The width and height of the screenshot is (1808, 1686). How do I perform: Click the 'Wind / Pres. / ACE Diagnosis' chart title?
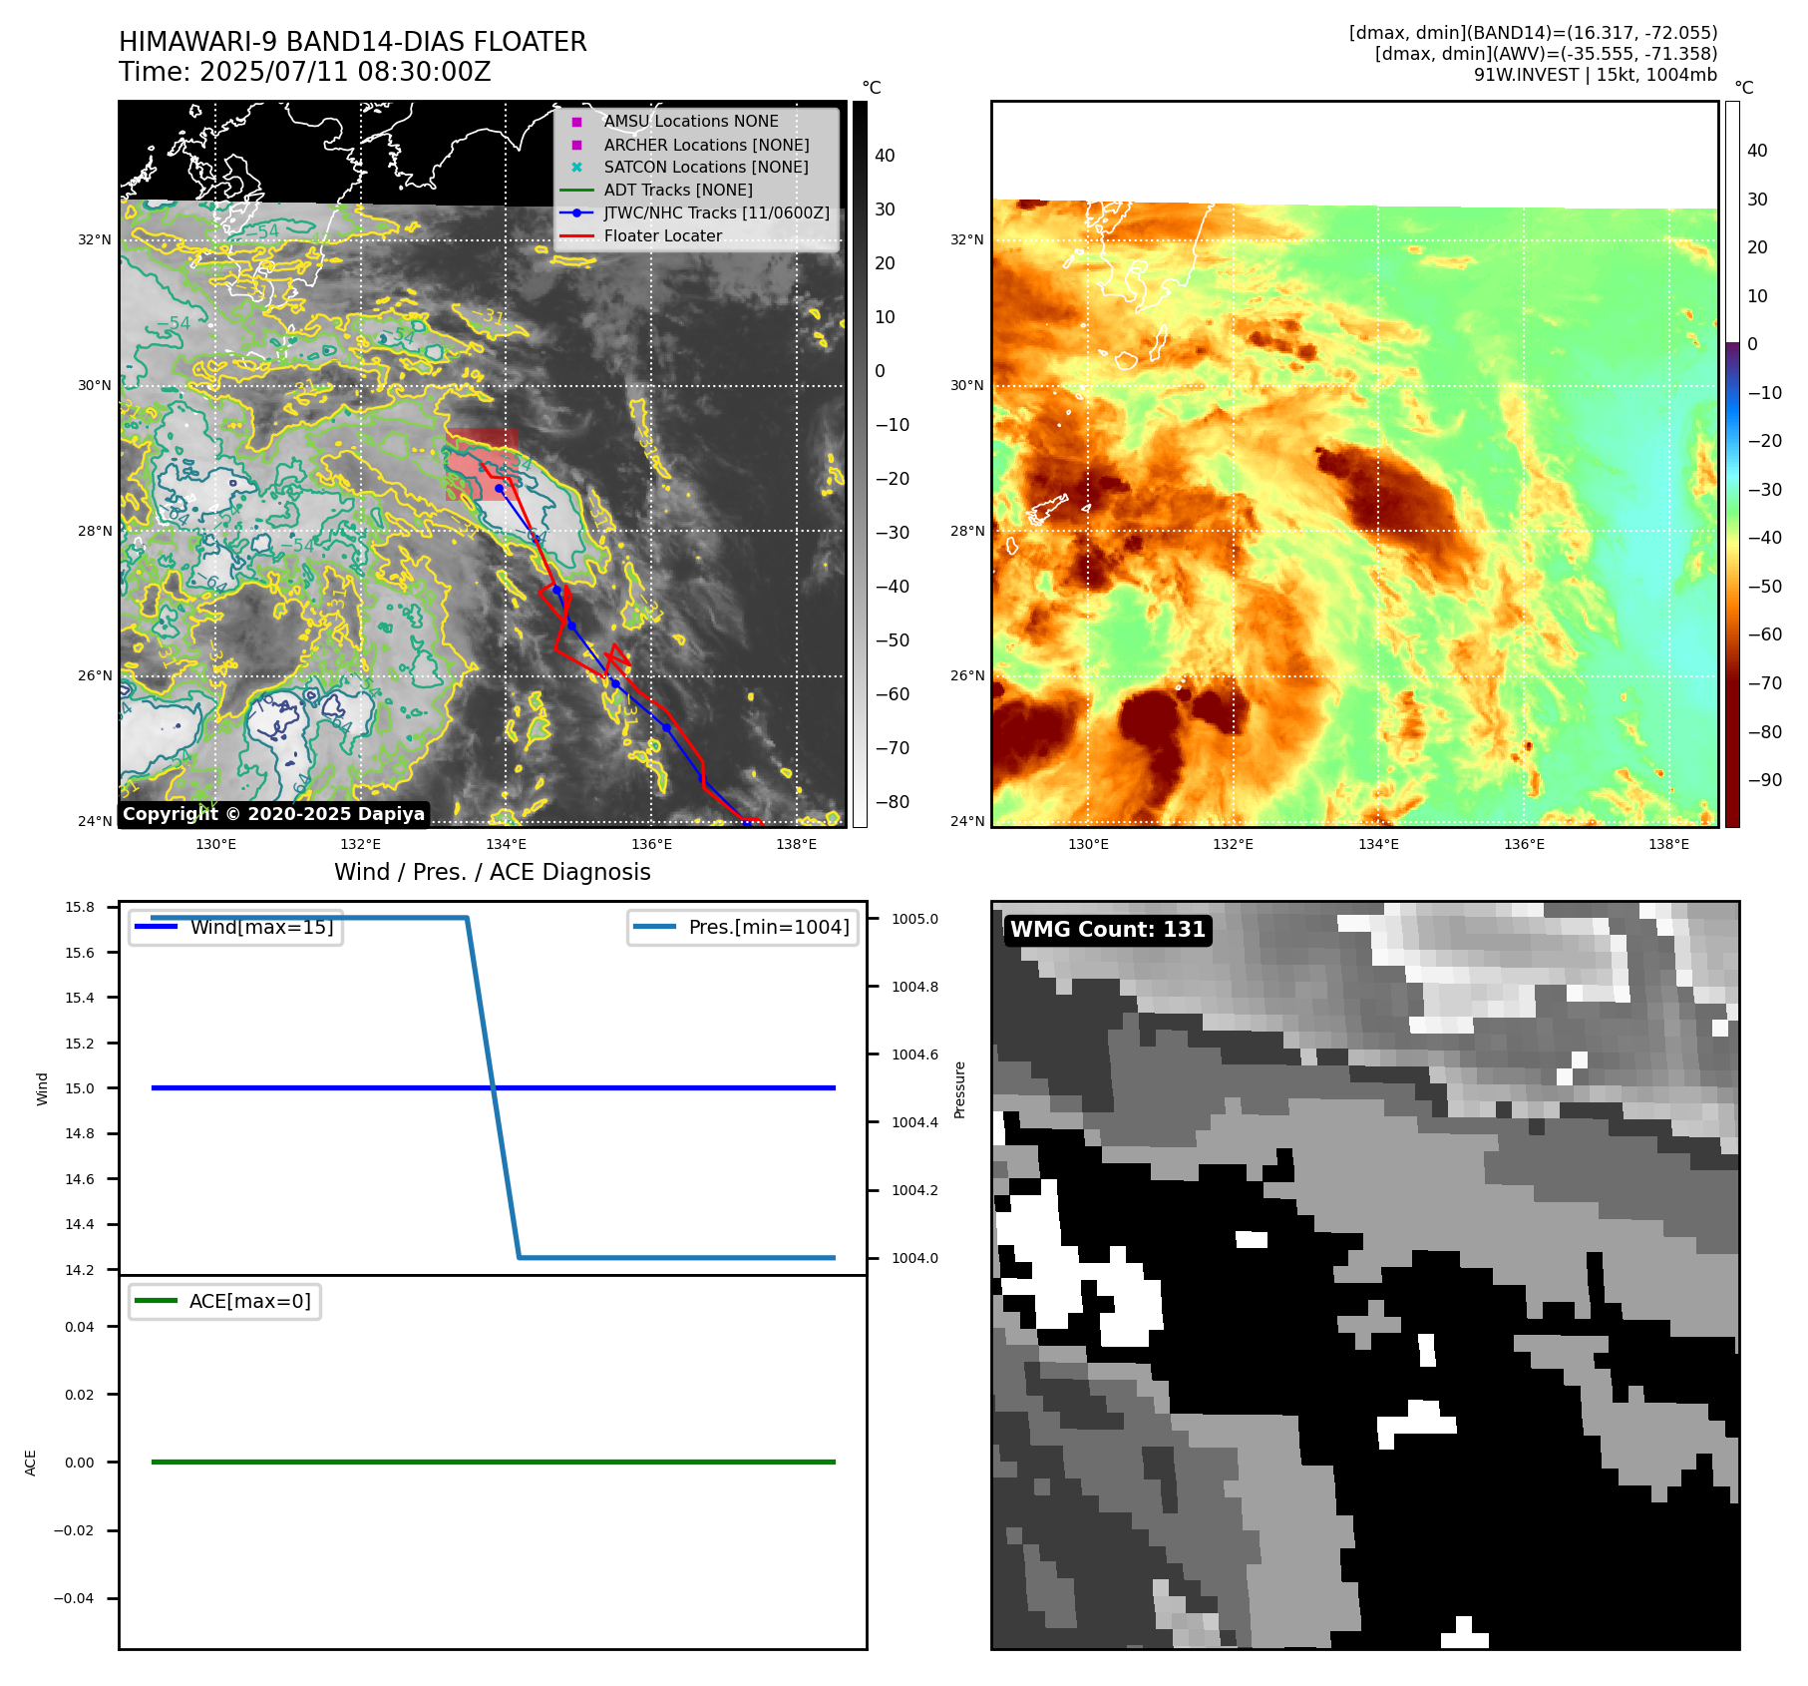click(x=493, y=872)
